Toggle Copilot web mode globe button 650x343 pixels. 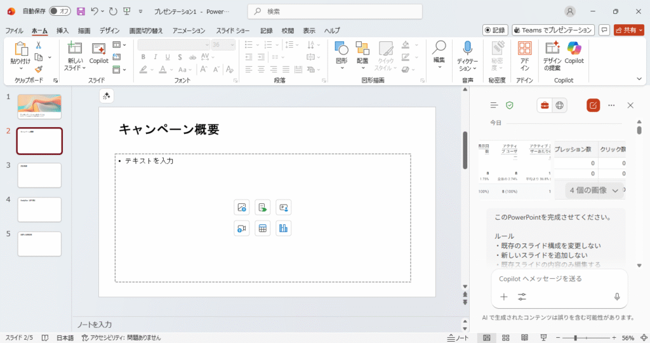point(560,105)
